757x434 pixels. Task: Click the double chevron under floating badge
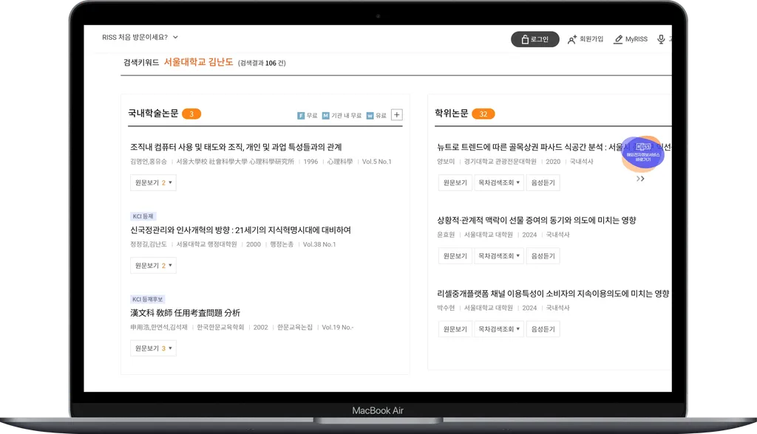[640, 179]
